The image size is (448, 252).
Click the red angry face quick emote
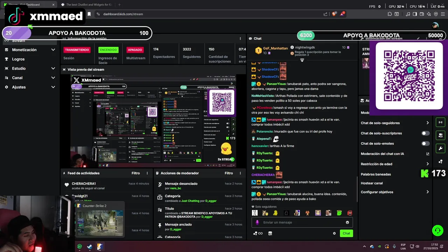point(350,213)
